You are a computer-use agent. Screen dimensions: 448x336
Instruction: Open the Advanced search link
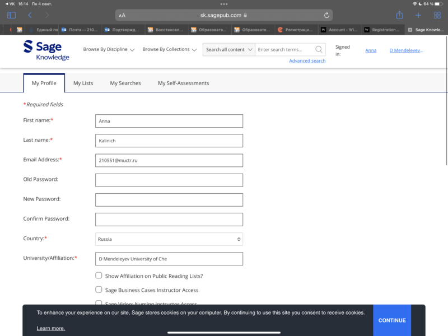[307, 60]
